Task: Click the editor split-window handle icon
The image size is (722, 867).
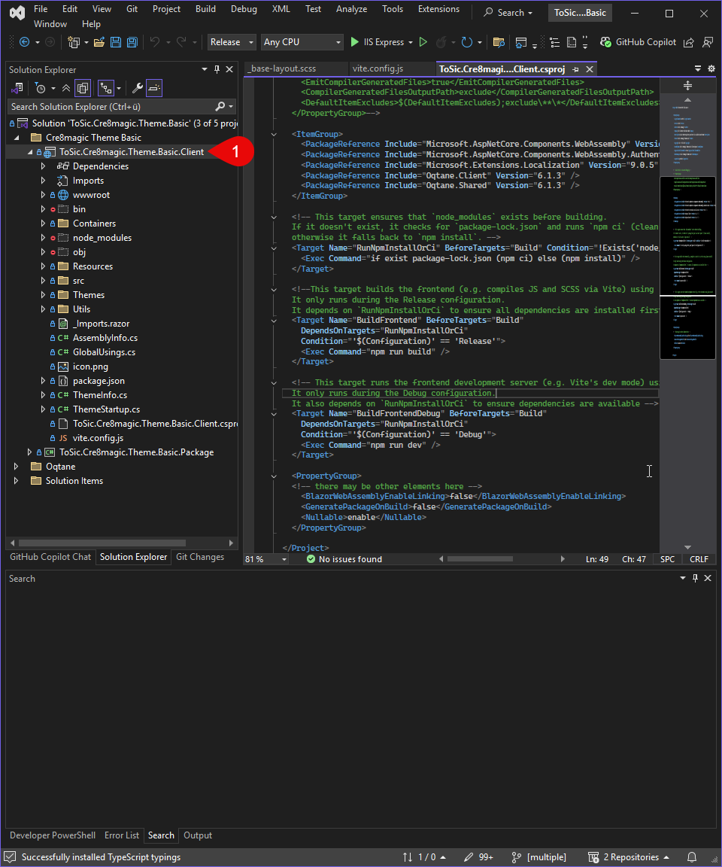Action: (x=687, y=85)
